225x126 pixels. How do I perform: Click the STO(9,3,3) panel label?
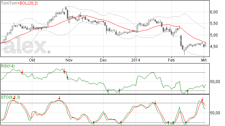[11, 97]
